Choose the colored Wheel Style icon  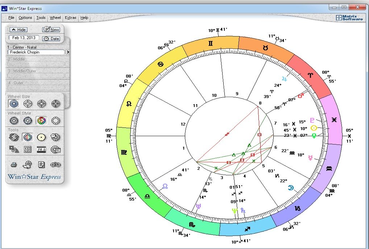point(41,121)
